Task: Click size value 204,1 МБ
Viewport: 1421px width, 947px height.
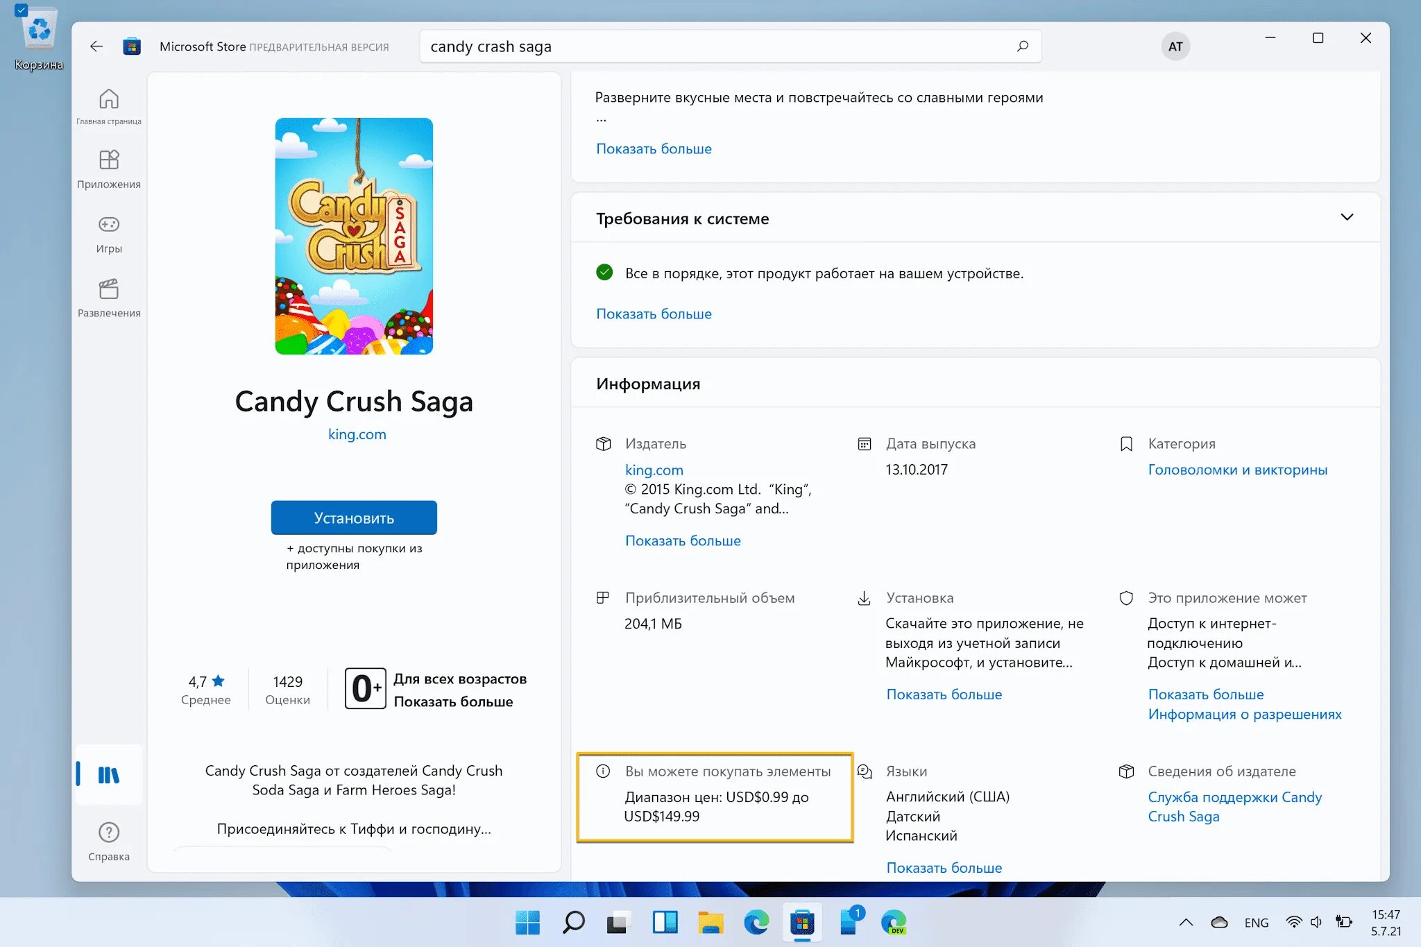Action: (653, 624)
